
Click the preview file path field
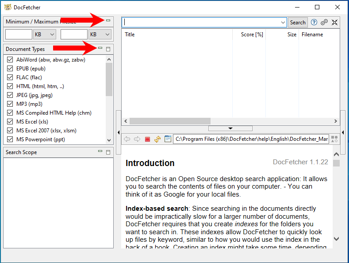[x=251, y=139]
